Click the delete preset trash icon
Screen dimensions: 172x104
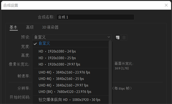[124, 37]
